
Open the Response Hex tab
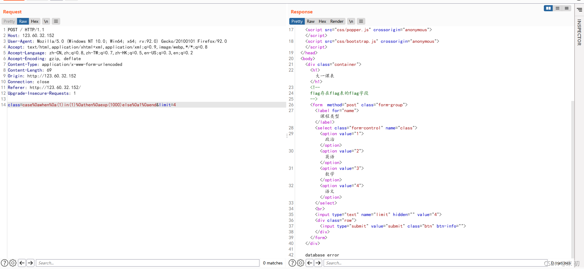(x=322, y=21)
